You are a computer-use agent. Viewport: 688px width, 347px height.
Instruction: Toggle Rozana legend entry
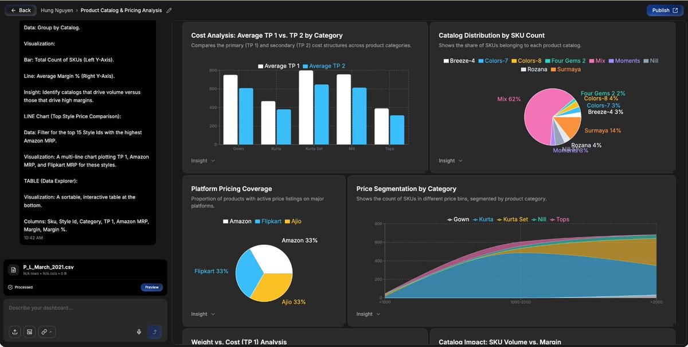tap(534, 69)
